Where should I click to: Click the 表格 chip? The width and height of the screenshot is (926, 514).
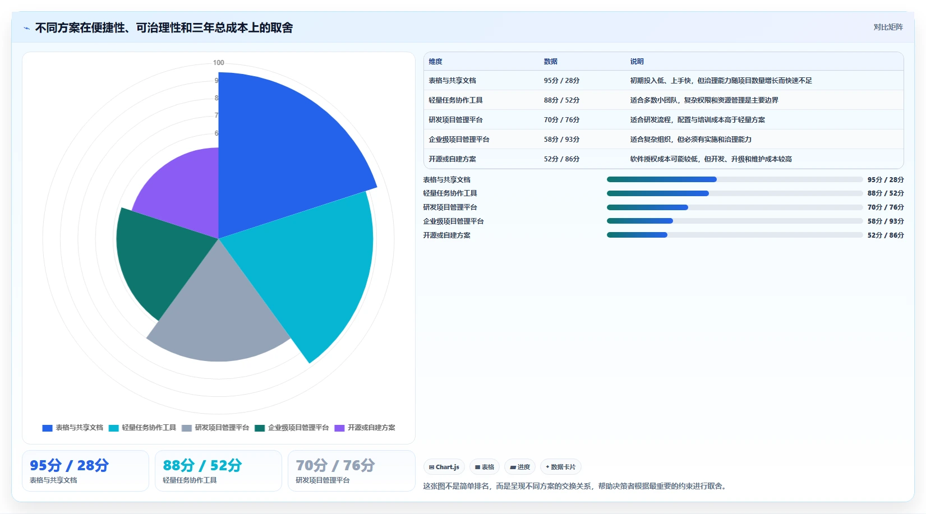485,467
